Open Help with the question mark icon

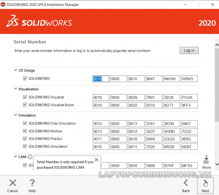pos(32,183)
